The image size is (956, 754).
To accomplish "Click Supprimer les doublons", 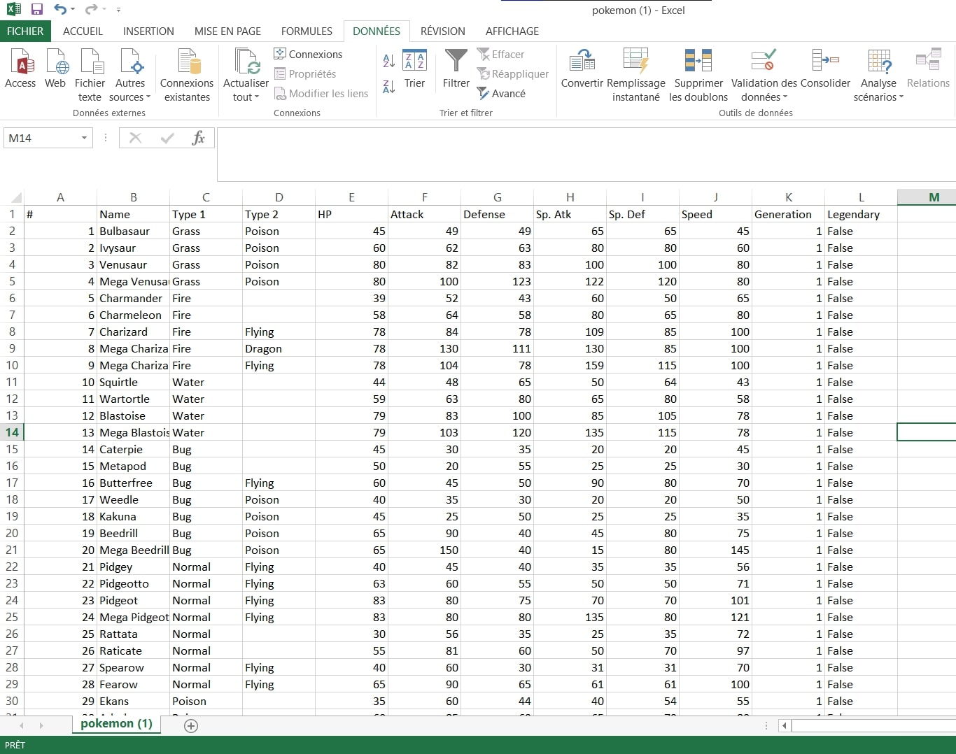I will pos(698,76).
